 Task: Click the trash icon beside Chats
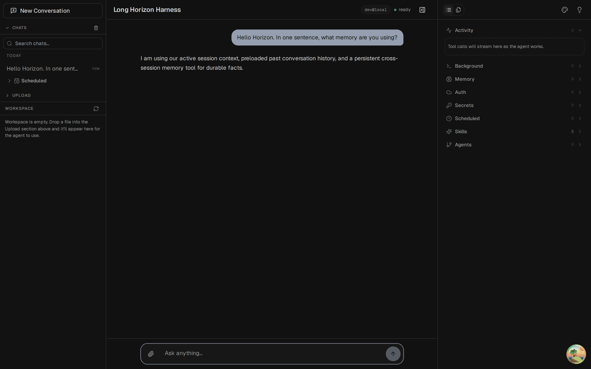(96, 28)
